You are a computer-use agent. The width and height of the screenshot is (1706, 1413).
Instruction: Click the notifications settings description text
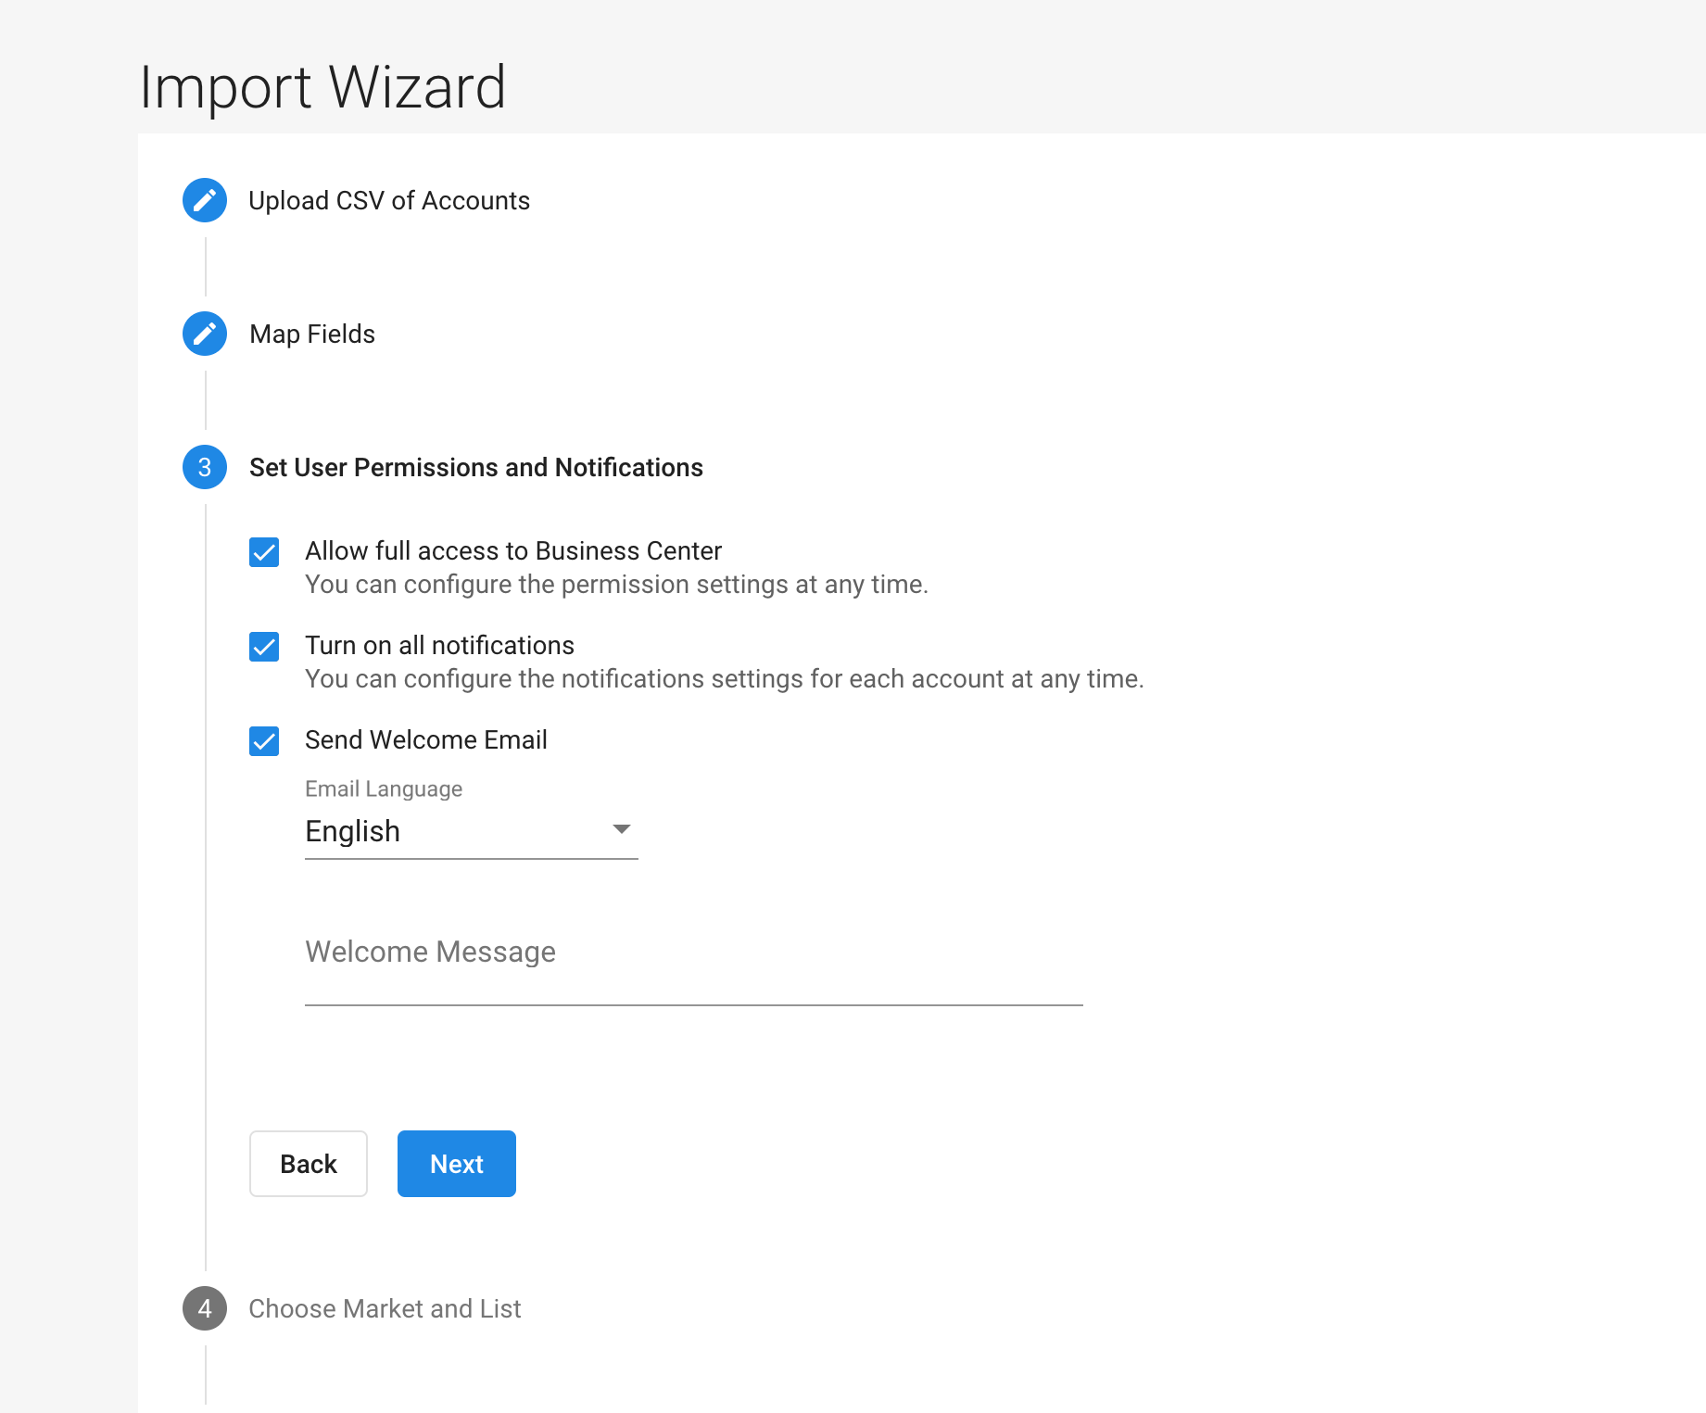point(725,679)
